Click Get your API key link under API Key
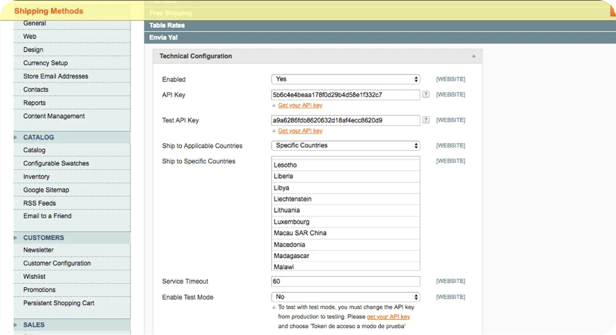 point(300,105)
